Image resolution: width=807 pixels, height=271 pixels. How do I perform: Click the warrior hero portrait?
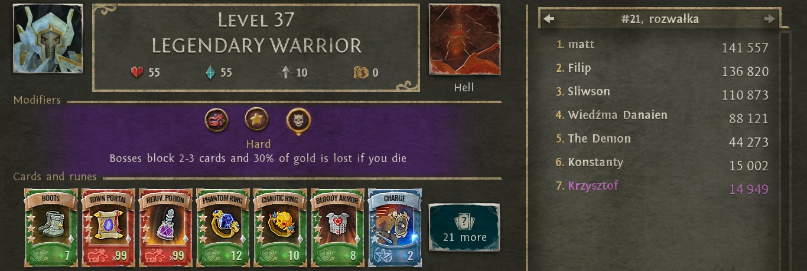pos(47,40)
